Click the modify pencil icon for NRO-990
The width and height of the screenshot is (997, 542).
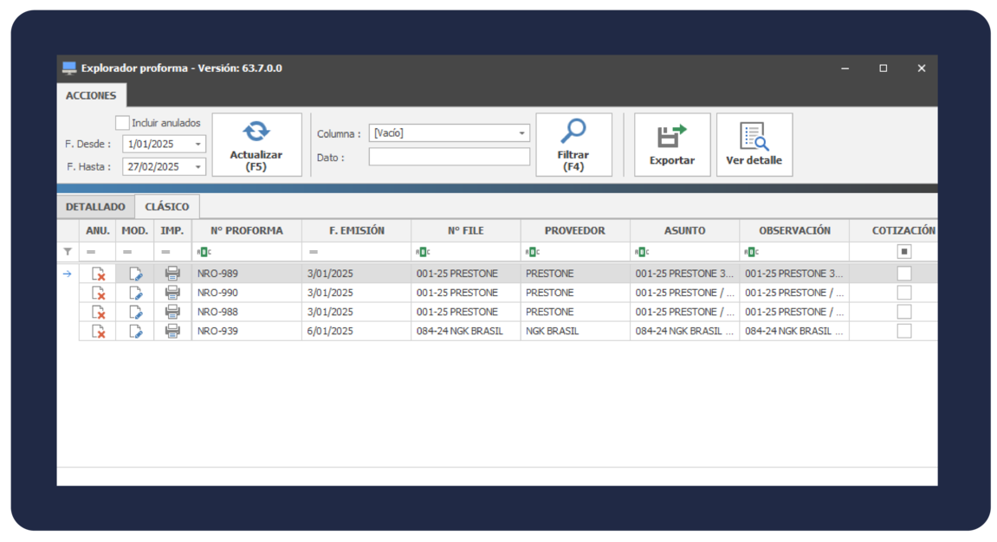coord(135,293)
